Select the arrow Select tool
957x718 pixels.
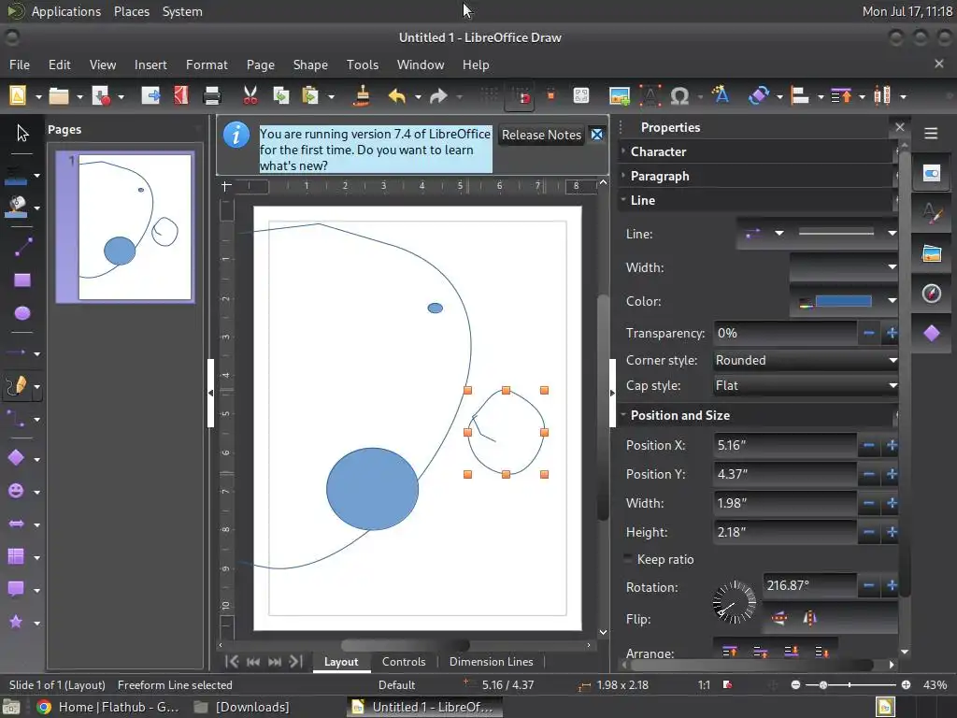(x=22, y=133)
